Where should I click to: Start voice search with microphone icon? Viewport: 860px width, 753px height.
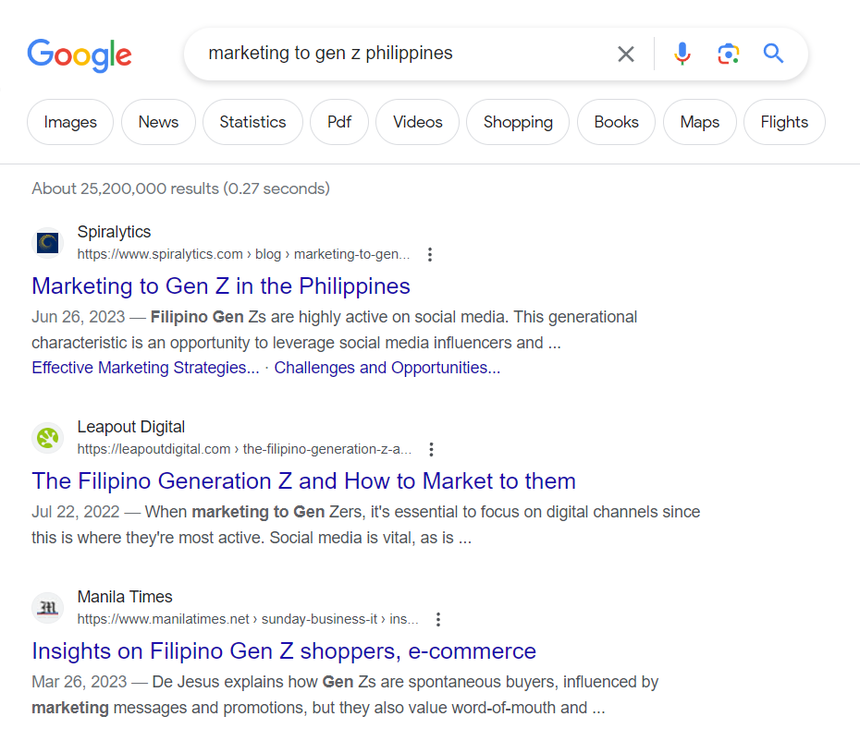coord(682,54)
